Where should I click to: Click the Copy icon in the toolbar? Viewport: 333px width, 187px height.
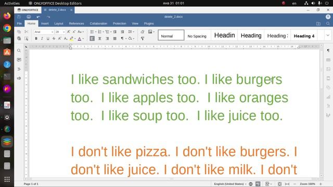(x=19, y=32)
